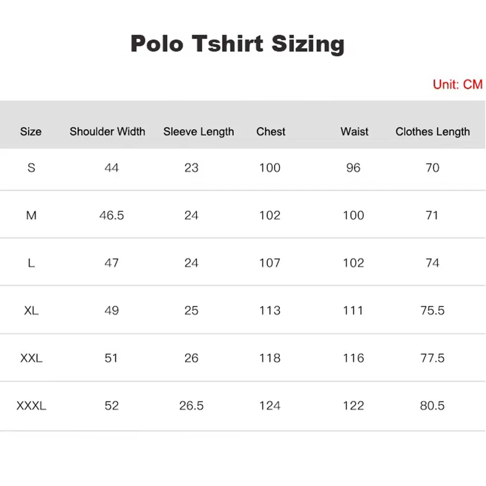The width and height of the screenshot is (486, 486).
Task: Click the Polo Tshirt Sizing title
Action: coord(237,44)
